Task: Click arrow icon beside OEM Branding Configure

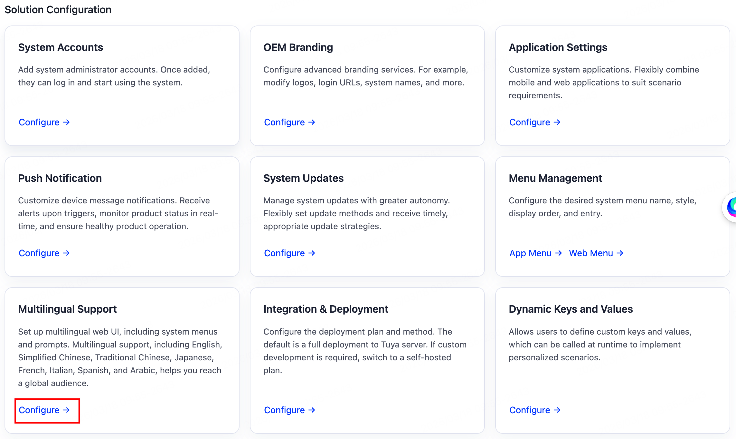Action: pyautogui.click(x=312, y=122)
